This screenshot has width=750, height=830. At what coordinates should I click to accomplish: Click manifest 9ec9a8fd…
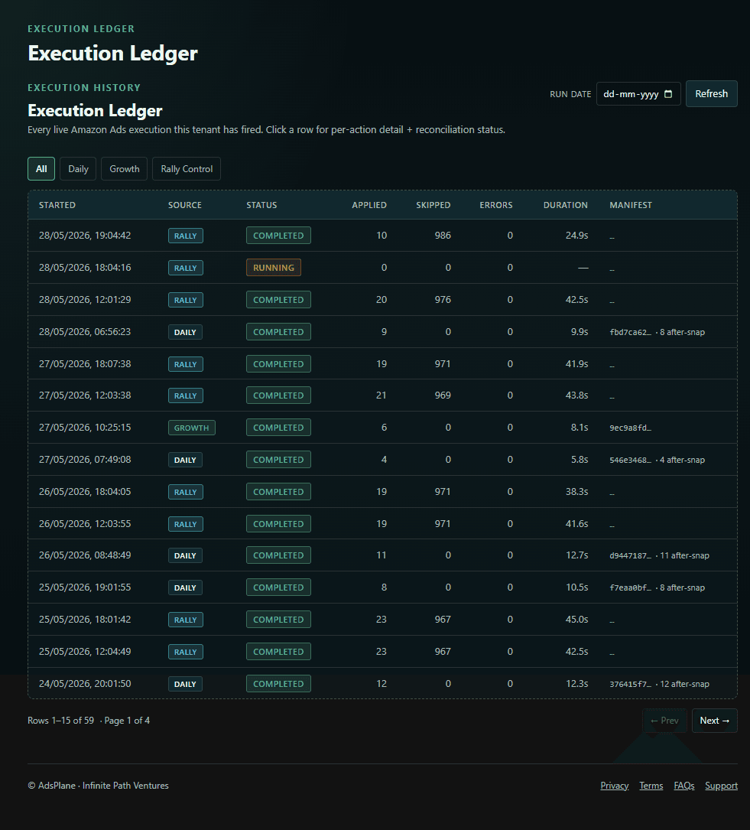click(x=631, y=428)
